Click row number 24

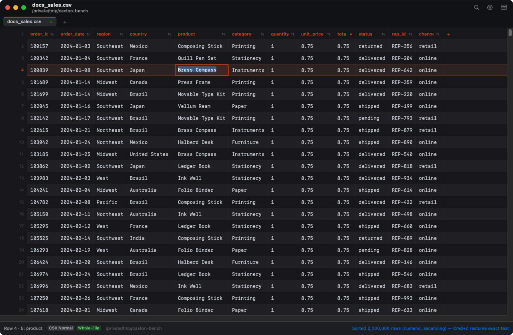click(x=21, y=310)
